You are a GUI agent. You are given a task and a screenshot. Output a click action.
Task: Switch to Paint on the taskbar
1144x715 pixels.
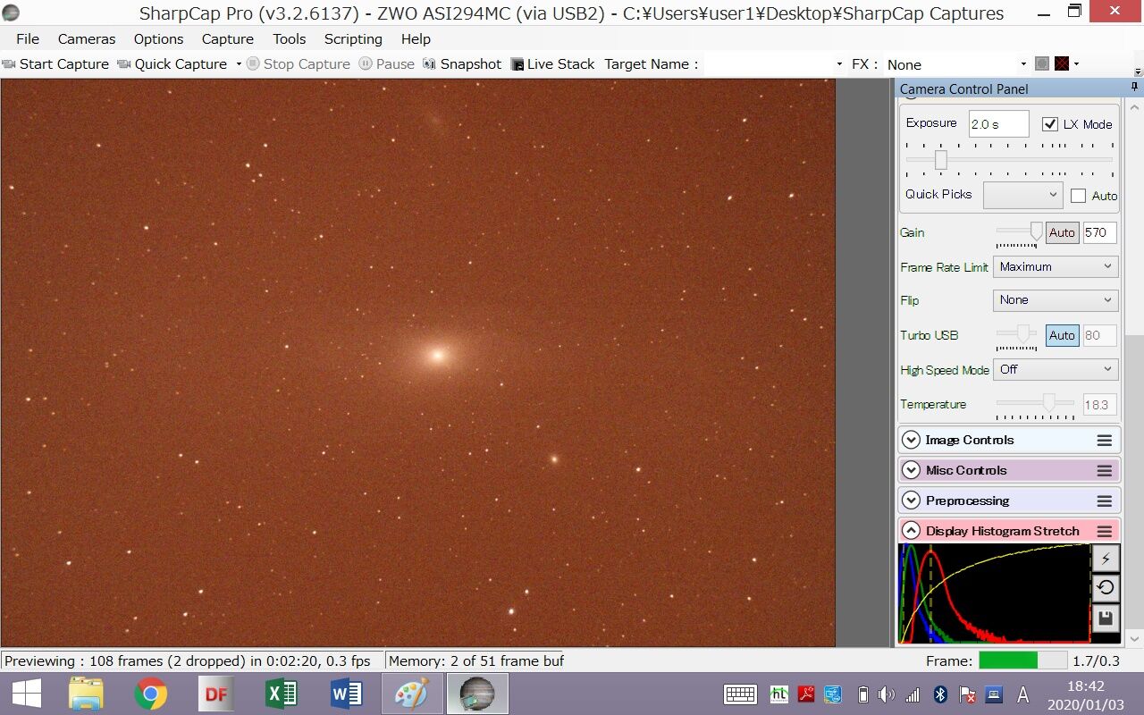412,694
